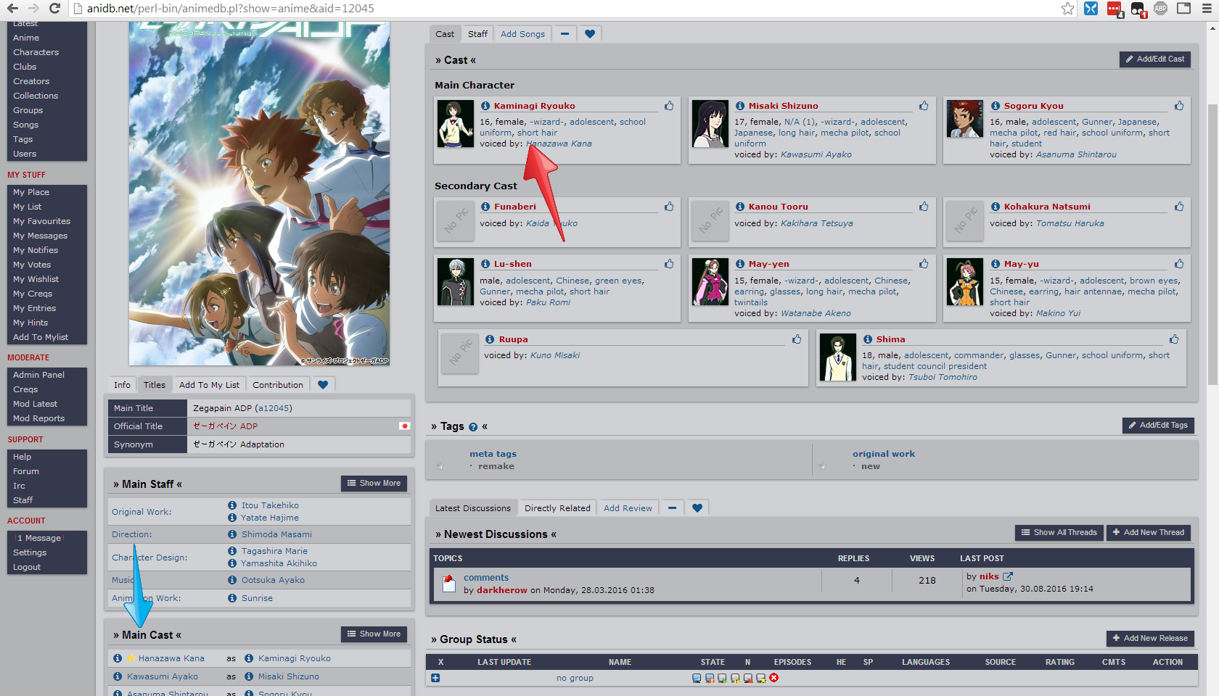The height and width of the screenshot is (696, 1219).
Task: Click the Add/Edit Cast button
Action: pos(1154,59)
